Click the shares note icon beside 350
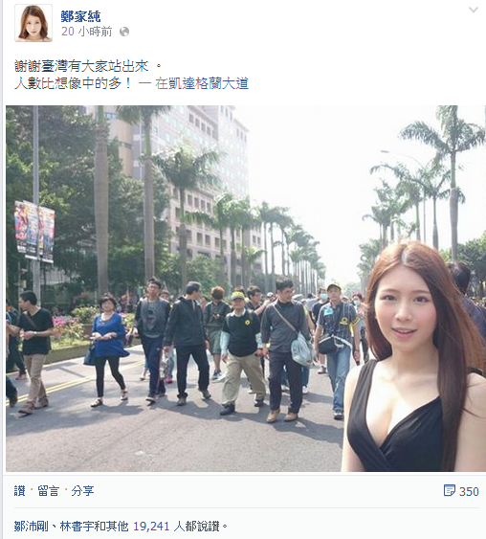486x539 pixels. tap(450, 490)
